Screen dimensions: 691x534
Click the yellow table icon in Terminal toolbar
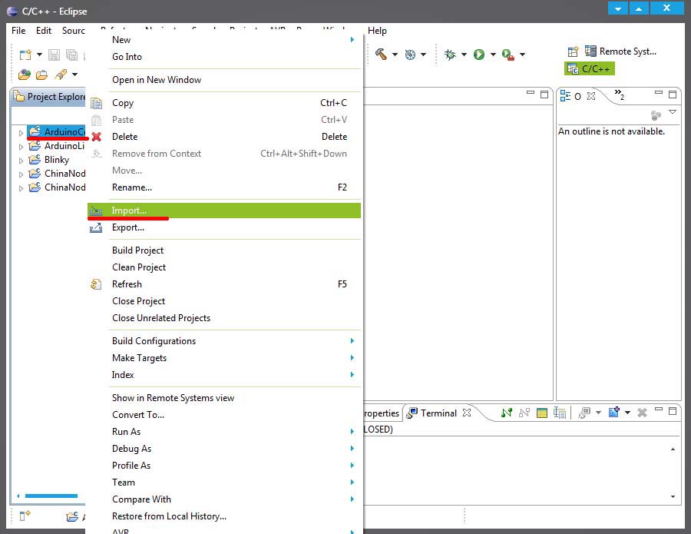click(542, 413)
